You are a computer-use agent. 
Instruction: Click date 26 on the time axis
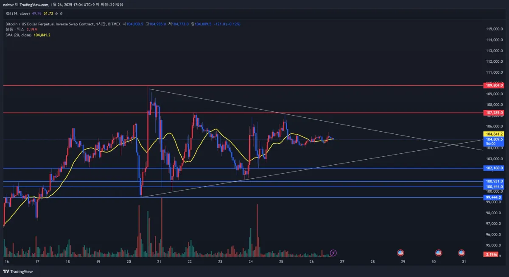pos(312,262)
